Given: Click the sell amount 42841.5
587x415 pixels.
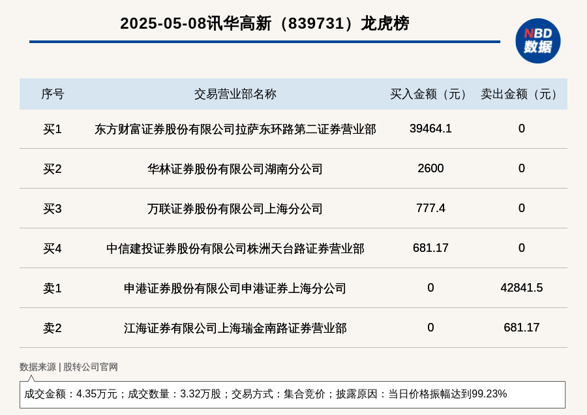Looking at the screenshot, I should click(522, 288).
